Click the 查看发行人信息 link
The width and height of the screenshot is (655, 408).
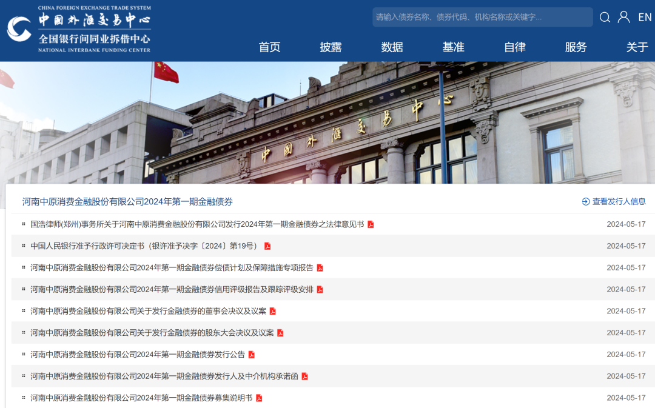click(x=619, y=202)
